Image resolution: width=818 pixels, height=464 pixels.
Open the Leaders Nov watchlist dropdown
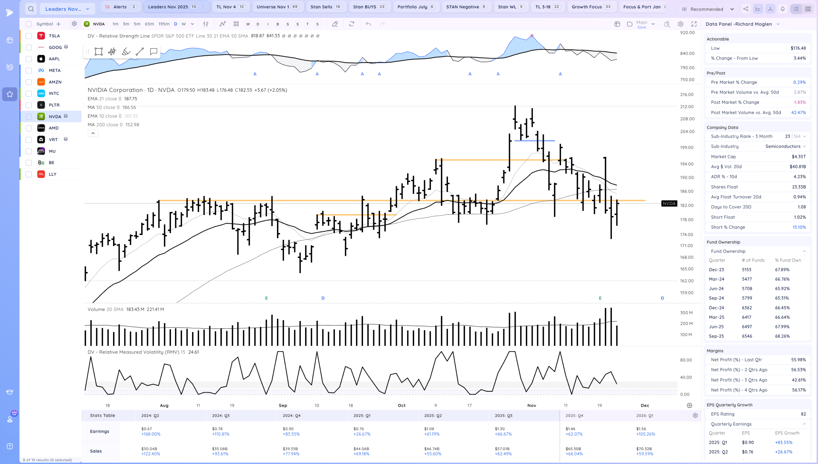(x=67, y=9)
